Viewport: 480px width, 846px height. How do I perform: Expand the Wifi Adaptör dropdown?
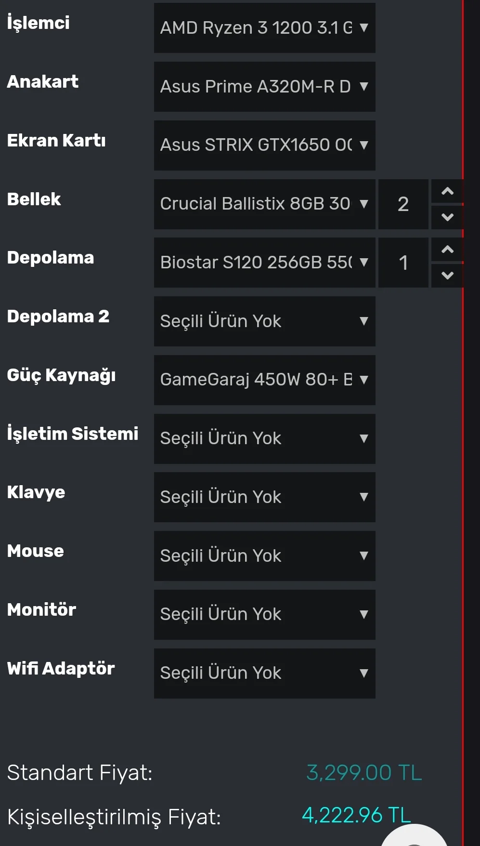point(264,673)
